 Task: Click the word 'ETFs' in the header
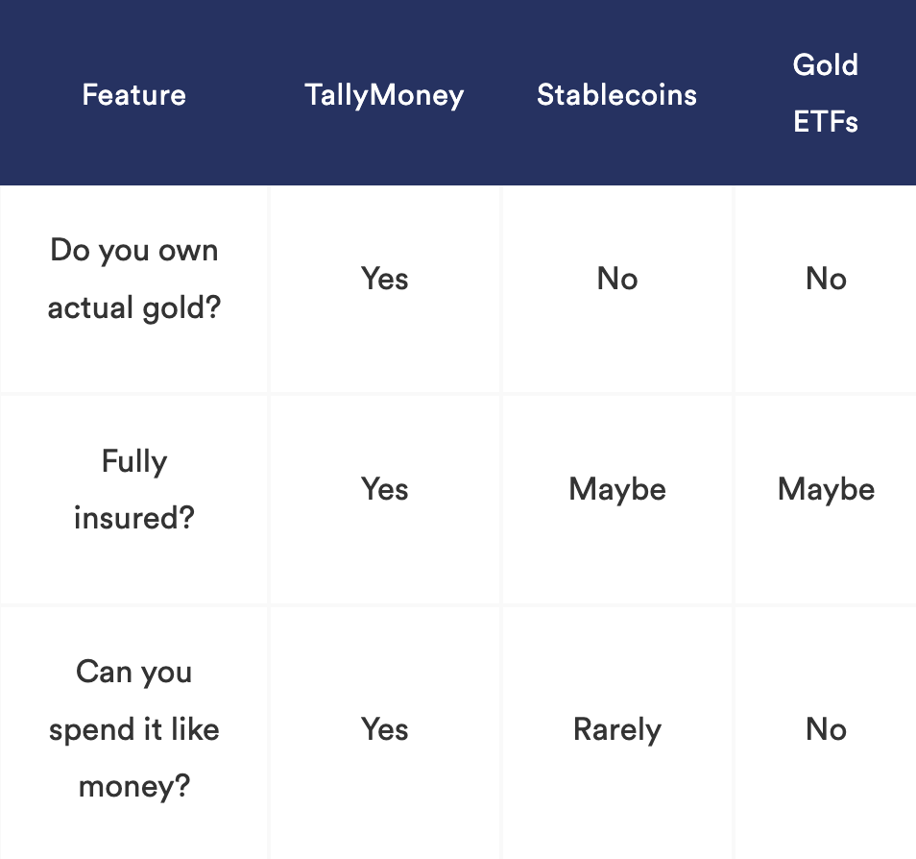(826, 122)
